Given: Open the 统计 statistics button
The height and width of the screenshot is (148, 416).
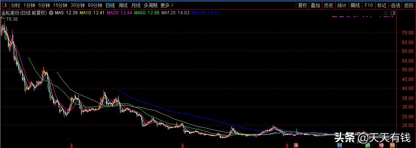Looking at the screenshot, I should click(342, 5).
